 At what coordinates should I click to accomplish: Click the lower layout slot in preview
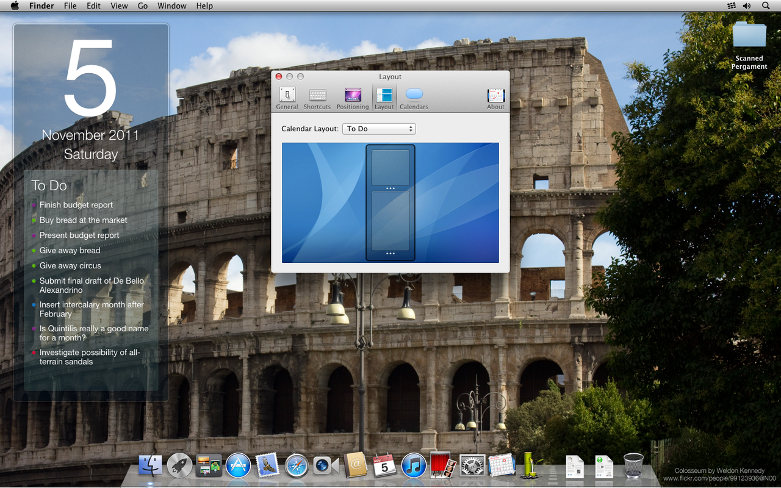(390, 220)
